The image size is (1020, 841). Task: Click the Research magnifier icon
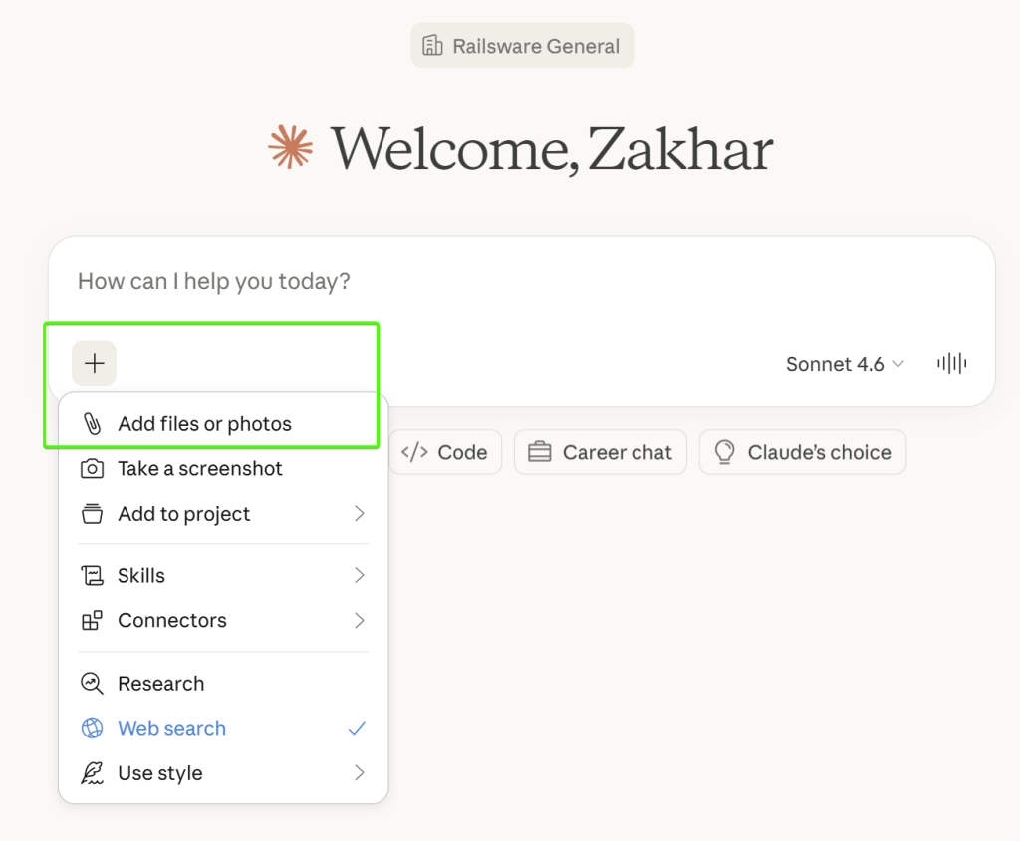[90, 684]
